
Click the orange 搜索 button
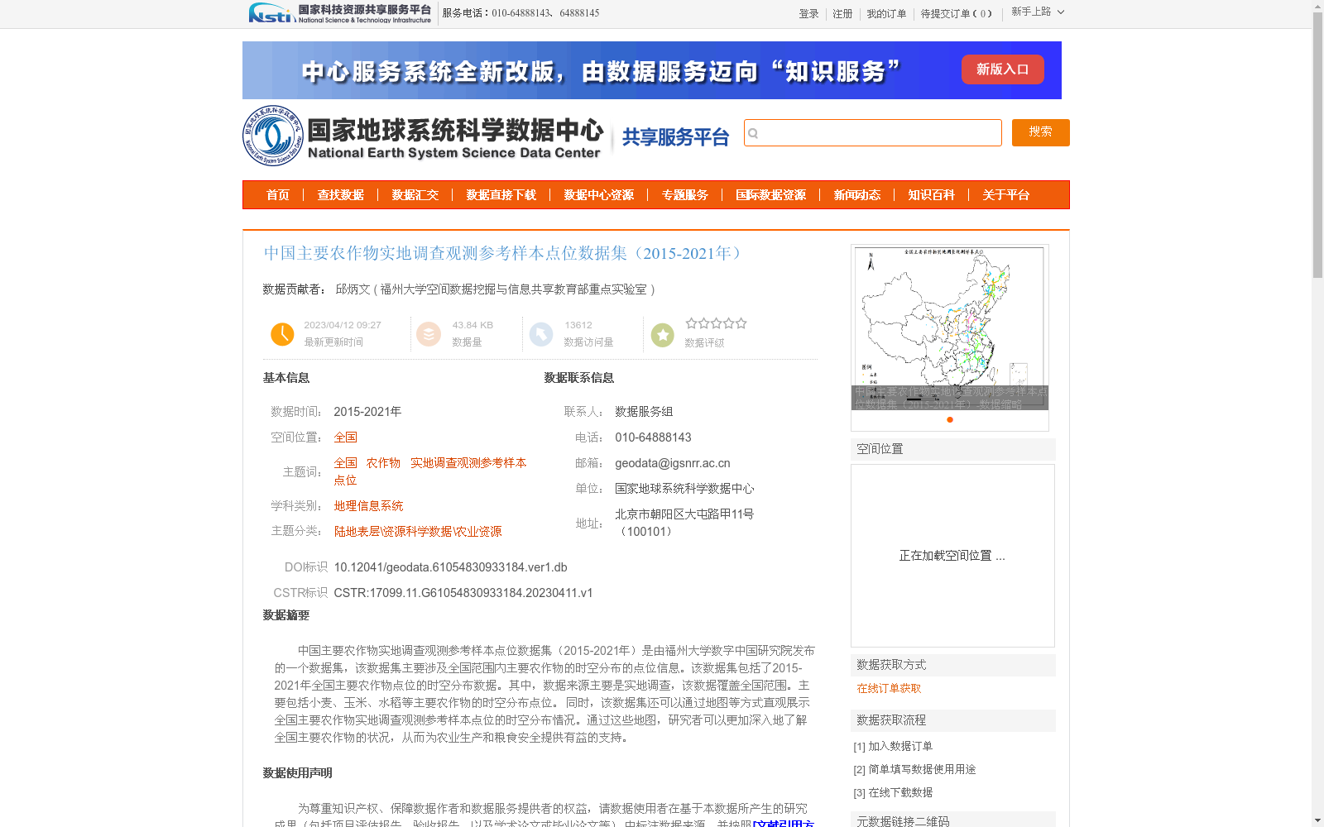1041,132
